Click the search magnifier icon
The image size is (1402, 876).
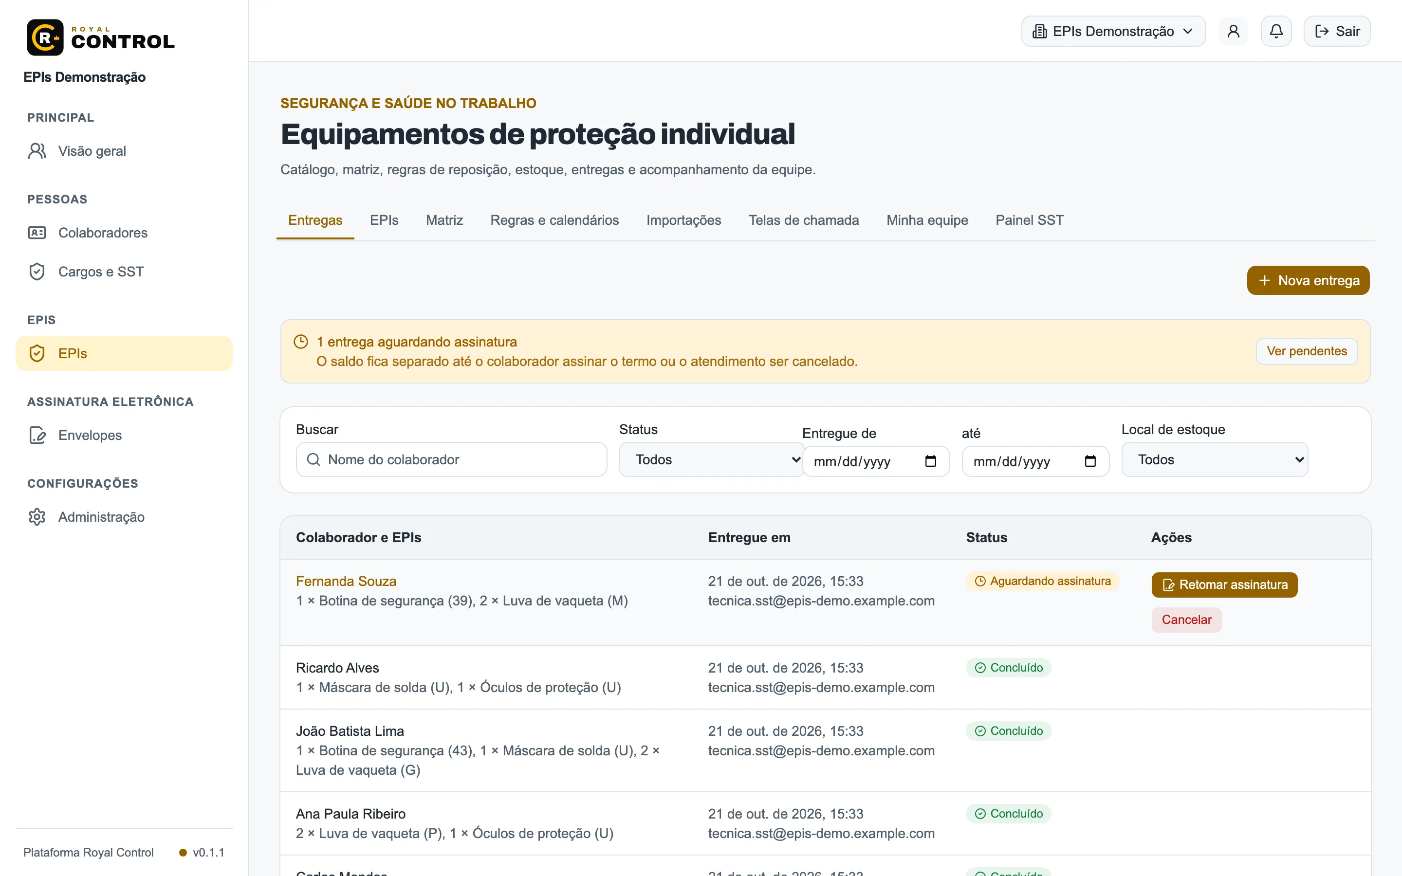pyautogui.click(x=314, y=459)
